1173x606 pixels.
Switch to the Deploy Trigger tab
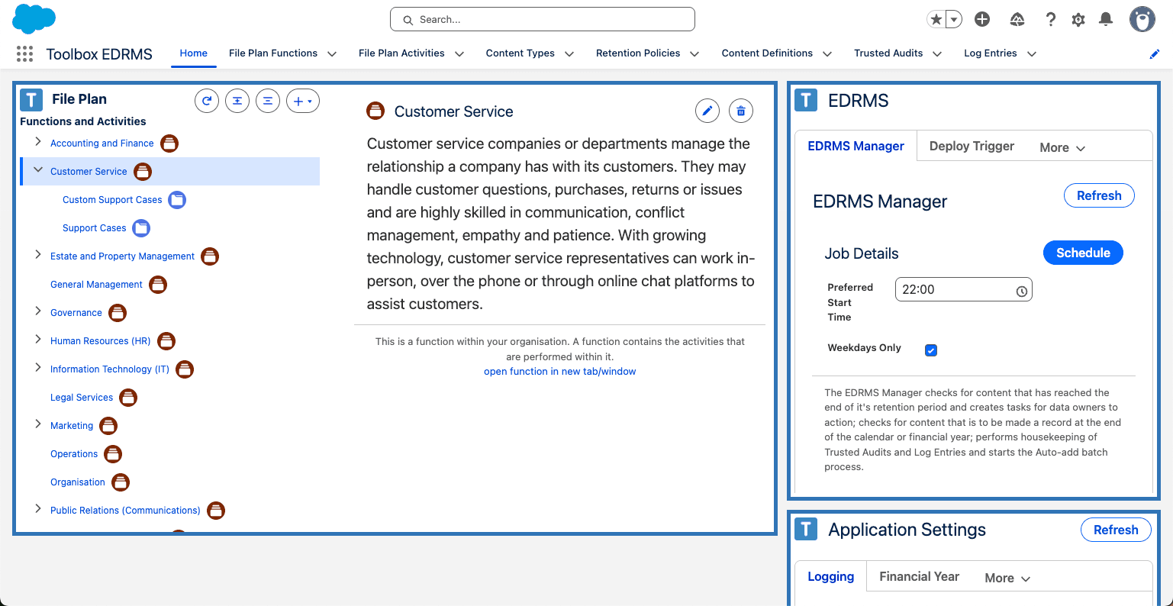pos(972,146)
